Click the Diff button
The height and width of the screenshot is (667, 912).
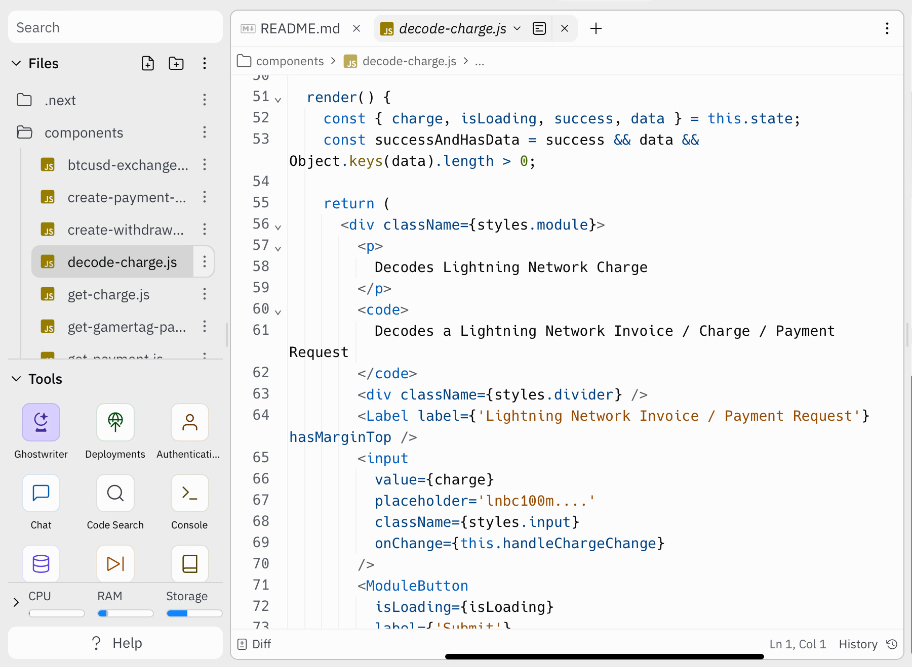[254, 644]
